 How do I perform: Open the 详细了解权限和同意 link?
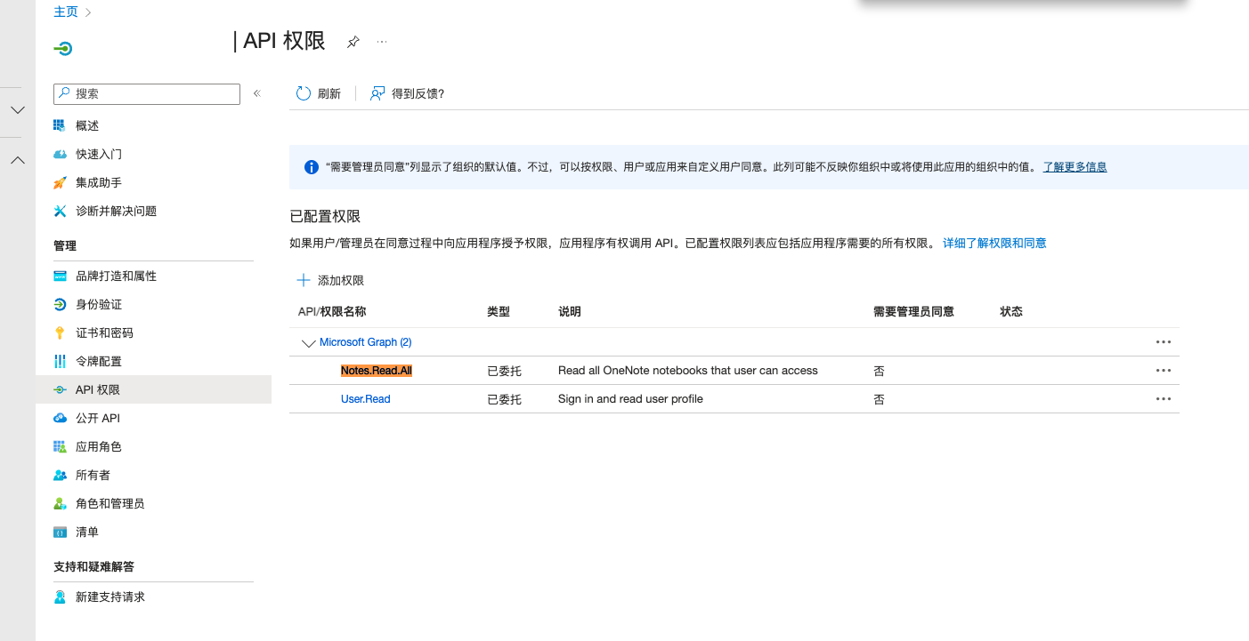[x=994, y=243]
